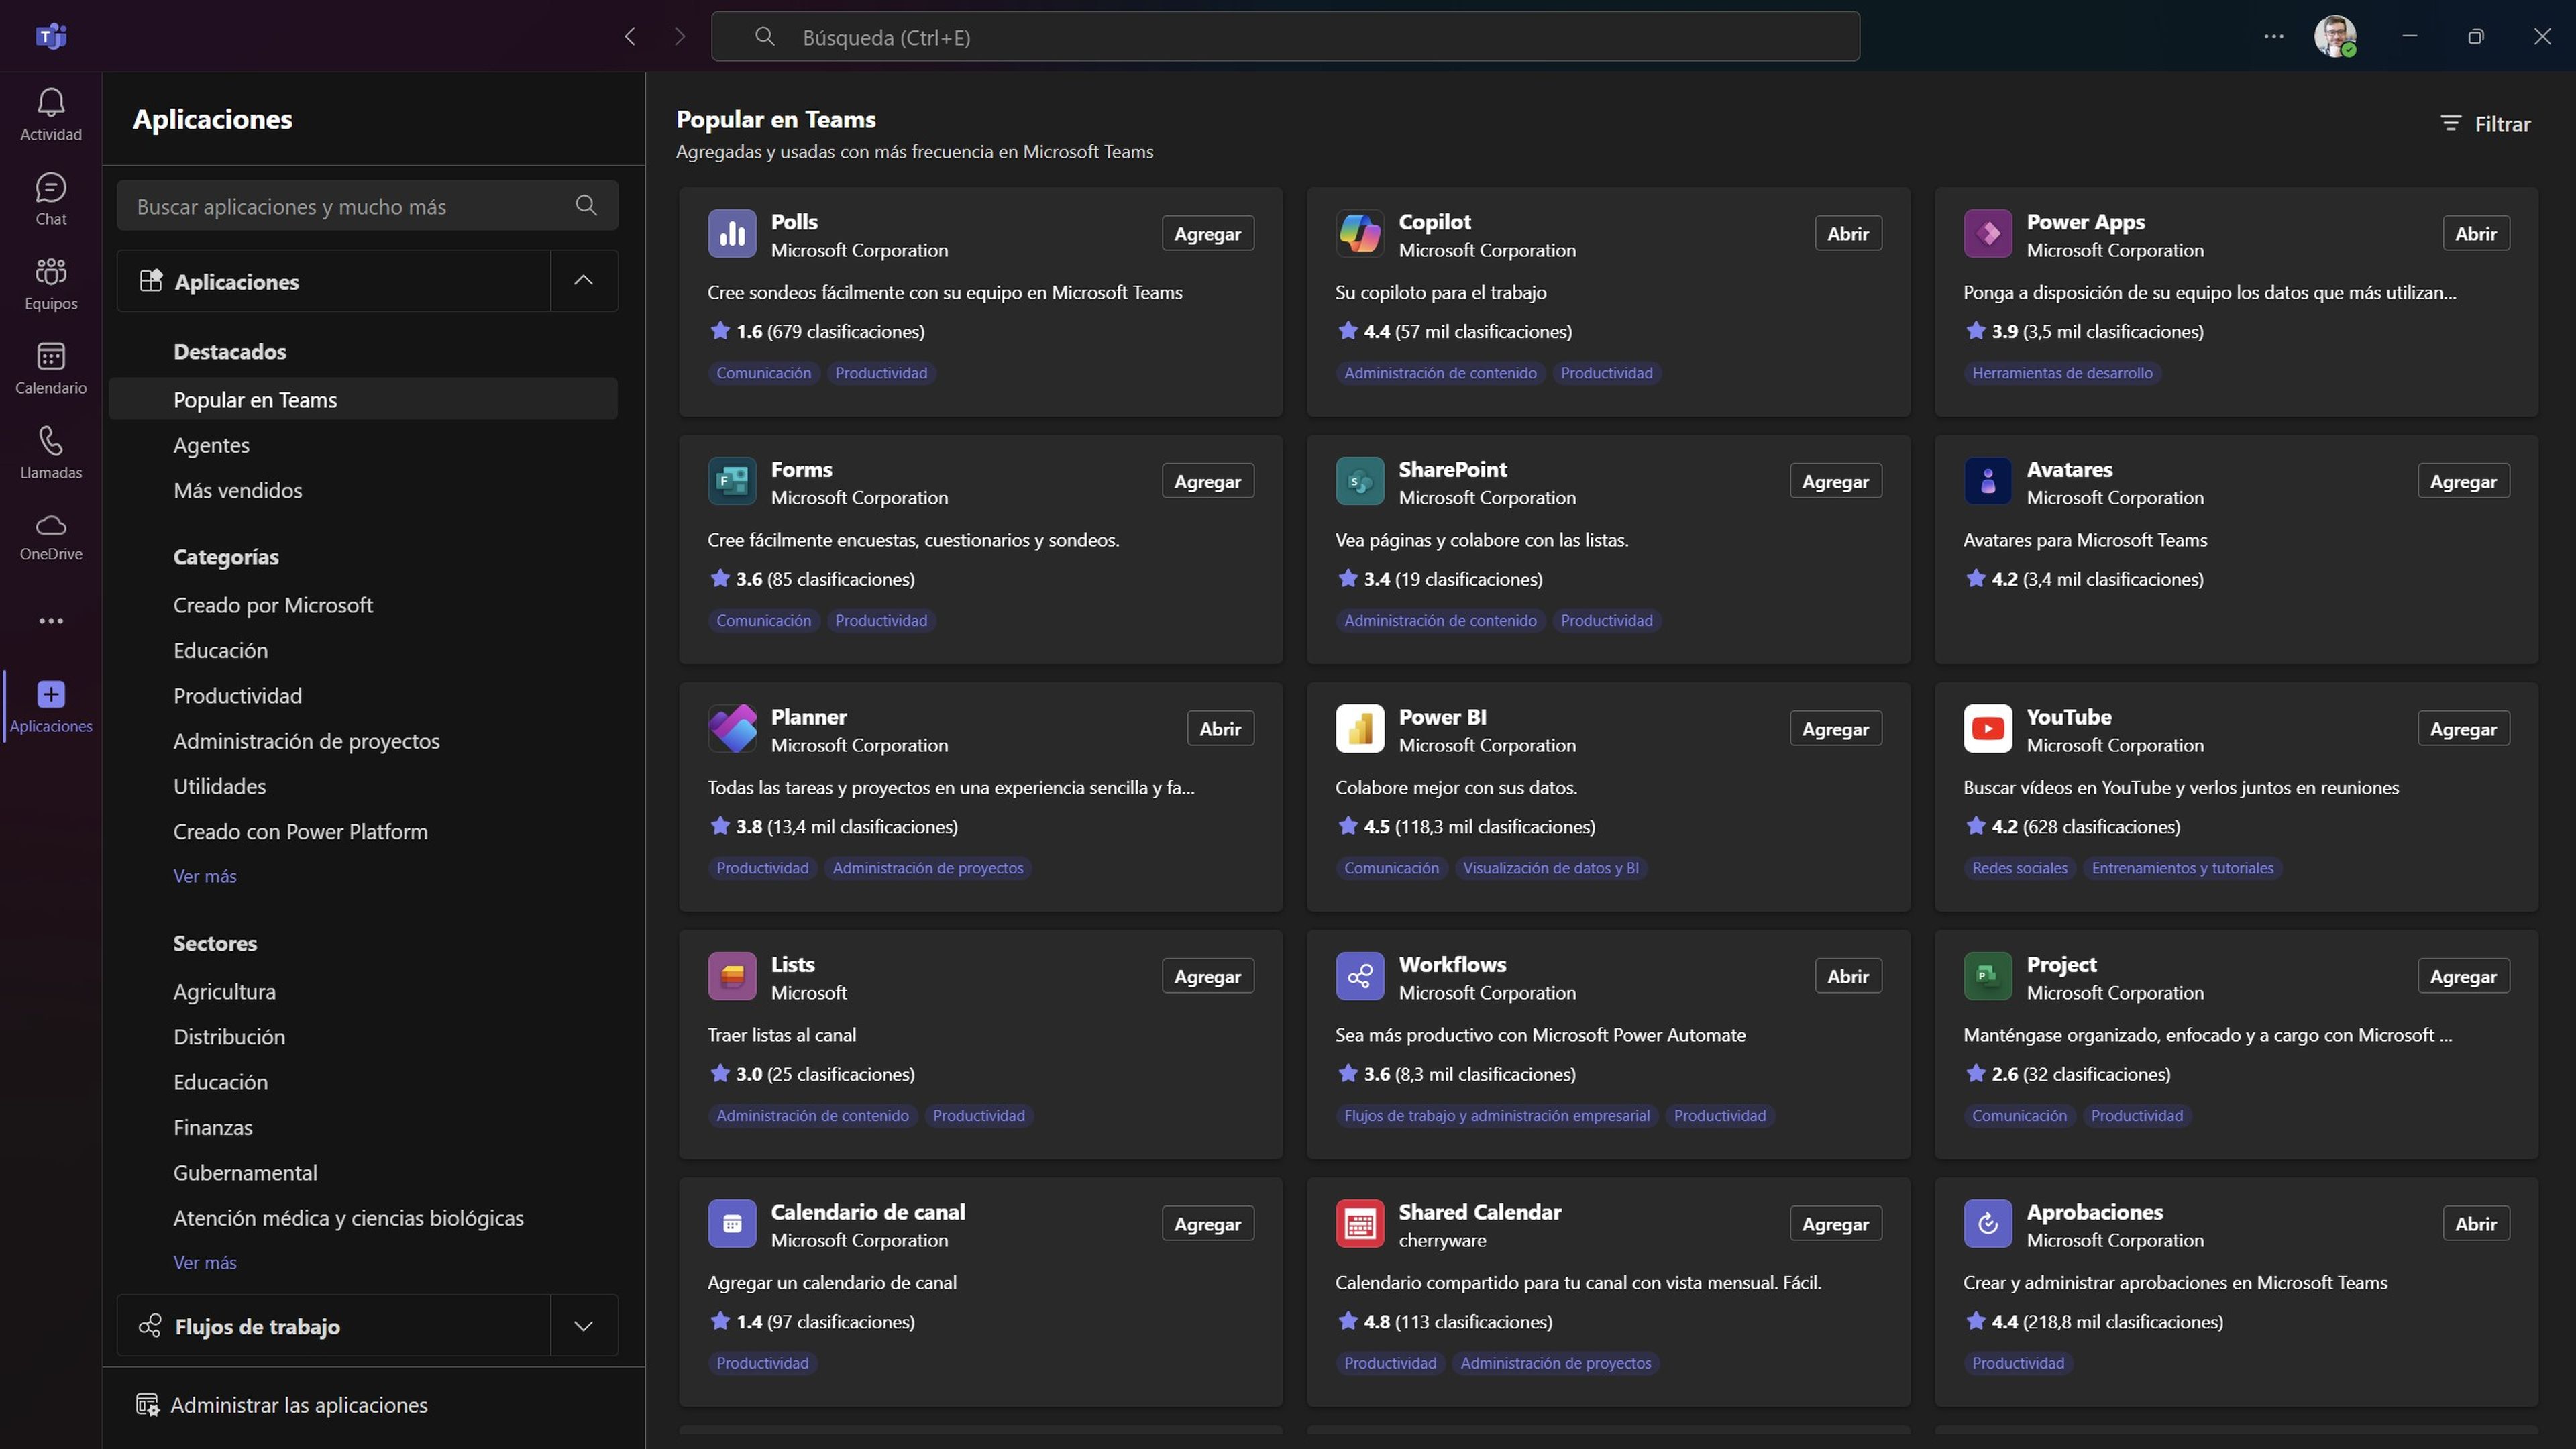
Task: Open the Filtrar filter options
Action: tap(2486, 124)
